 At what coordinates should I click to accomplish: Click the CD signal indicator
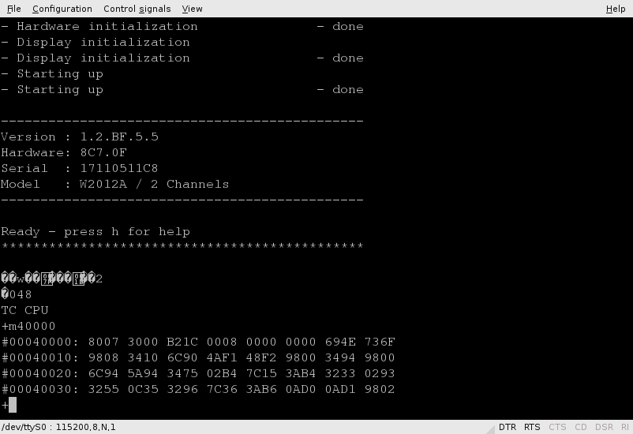click(581, 427)
